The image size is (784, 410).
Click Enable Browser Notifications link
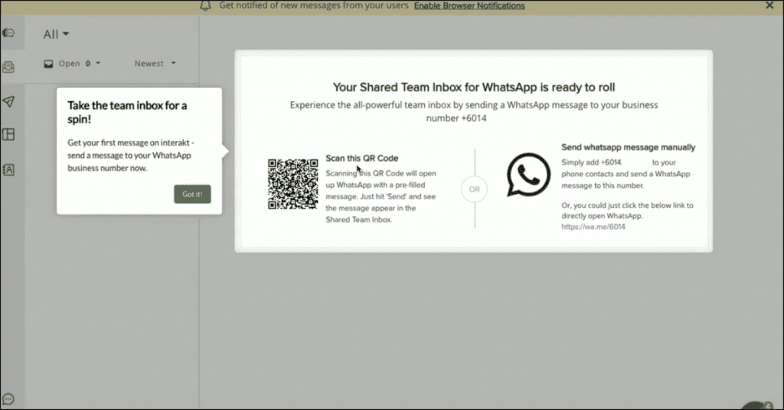pyautogui.click(x=469, y=5)
